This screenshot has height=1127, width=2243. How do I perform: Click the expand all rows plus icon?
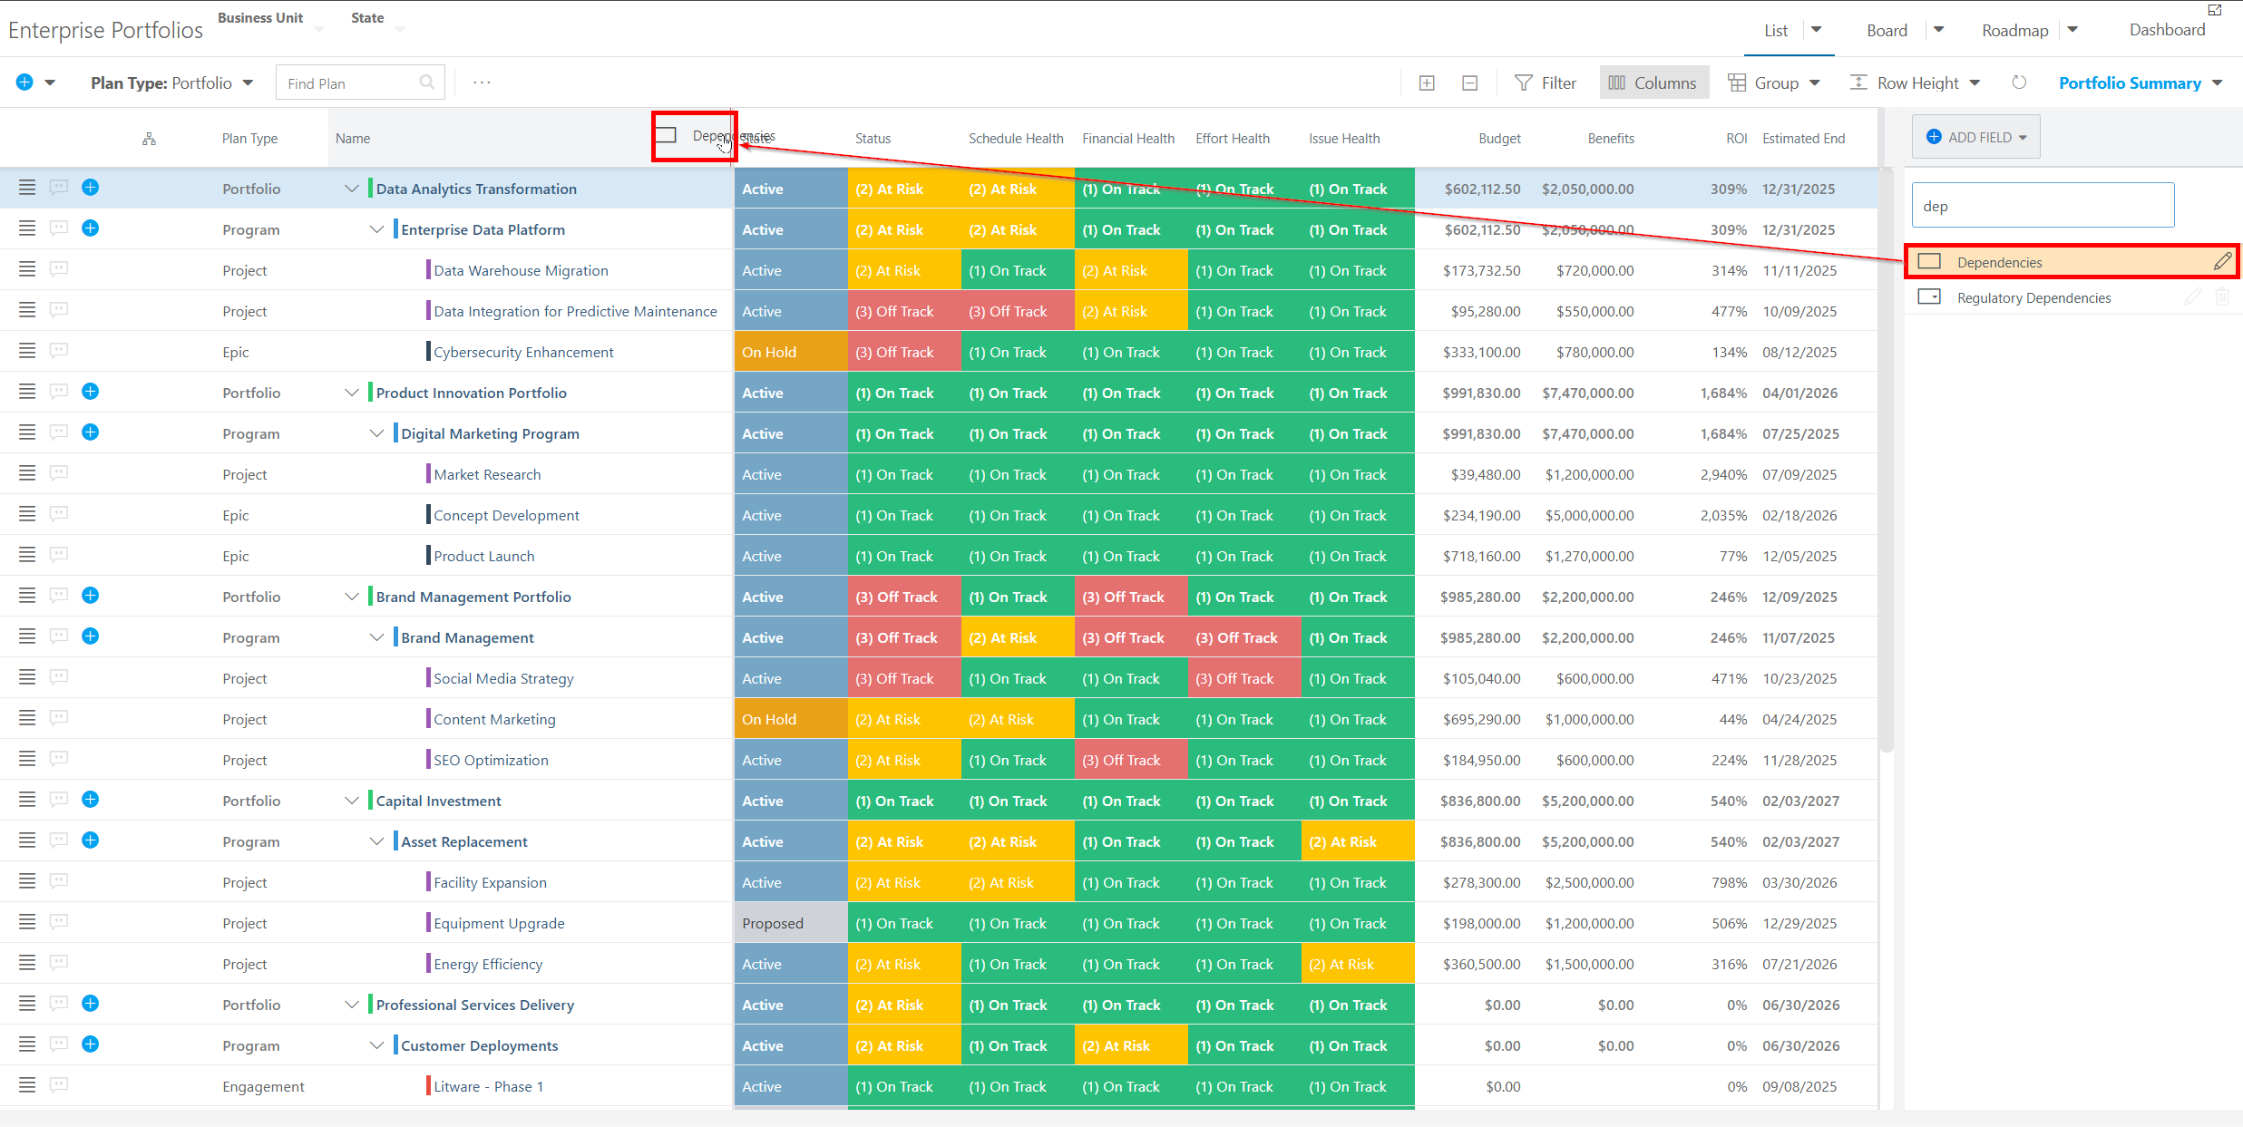(1427, 83)
